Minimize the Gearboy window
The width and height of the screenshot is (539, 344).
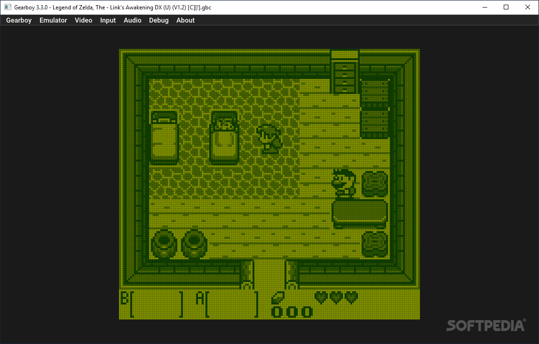click(485, 7)
